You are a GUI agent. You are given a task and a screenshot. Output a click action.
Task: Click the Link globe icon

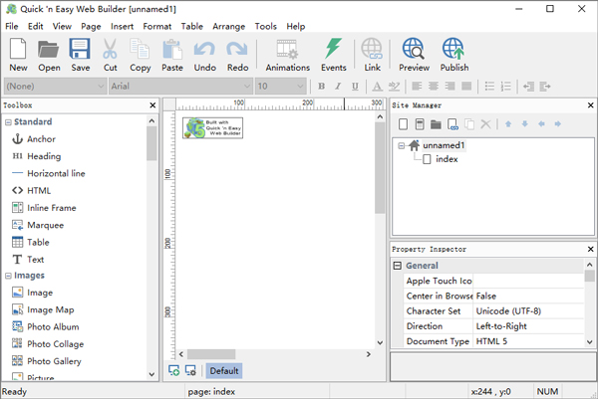(x=372, y=55)
